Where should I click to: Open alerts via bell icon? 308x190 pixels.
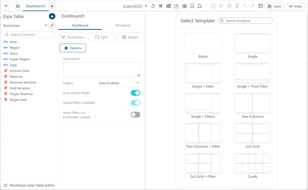tap(200, 6)
